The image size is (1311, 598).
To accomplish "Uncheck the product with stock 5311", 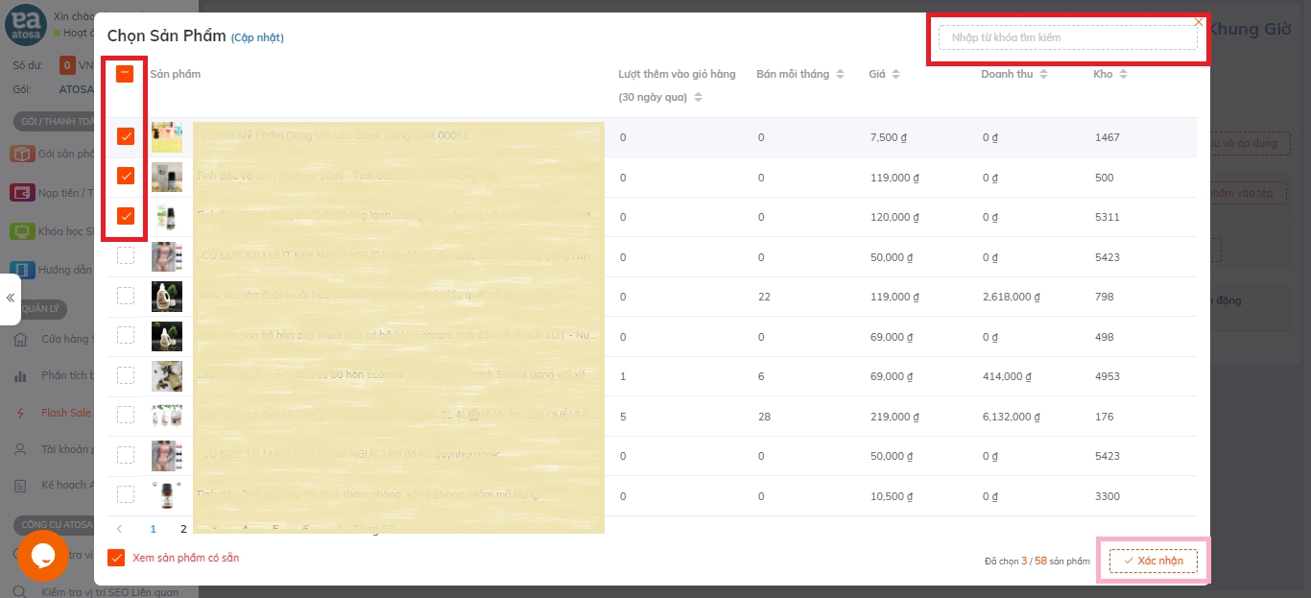I will click(126, 216).
